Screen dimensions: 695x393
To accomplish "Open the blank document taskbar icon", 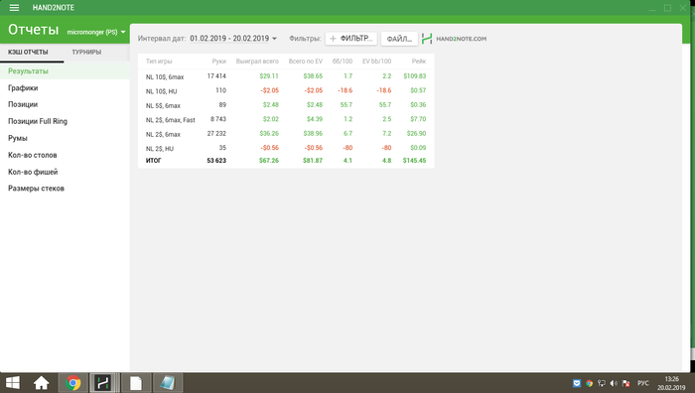I will (x=136, y=383).
